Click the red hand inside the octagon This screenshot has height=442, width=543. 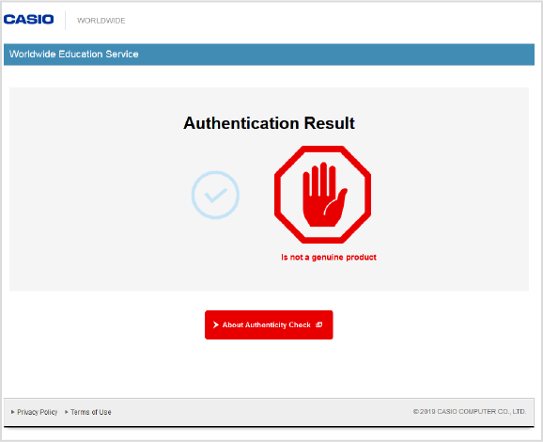click(324, 195)
